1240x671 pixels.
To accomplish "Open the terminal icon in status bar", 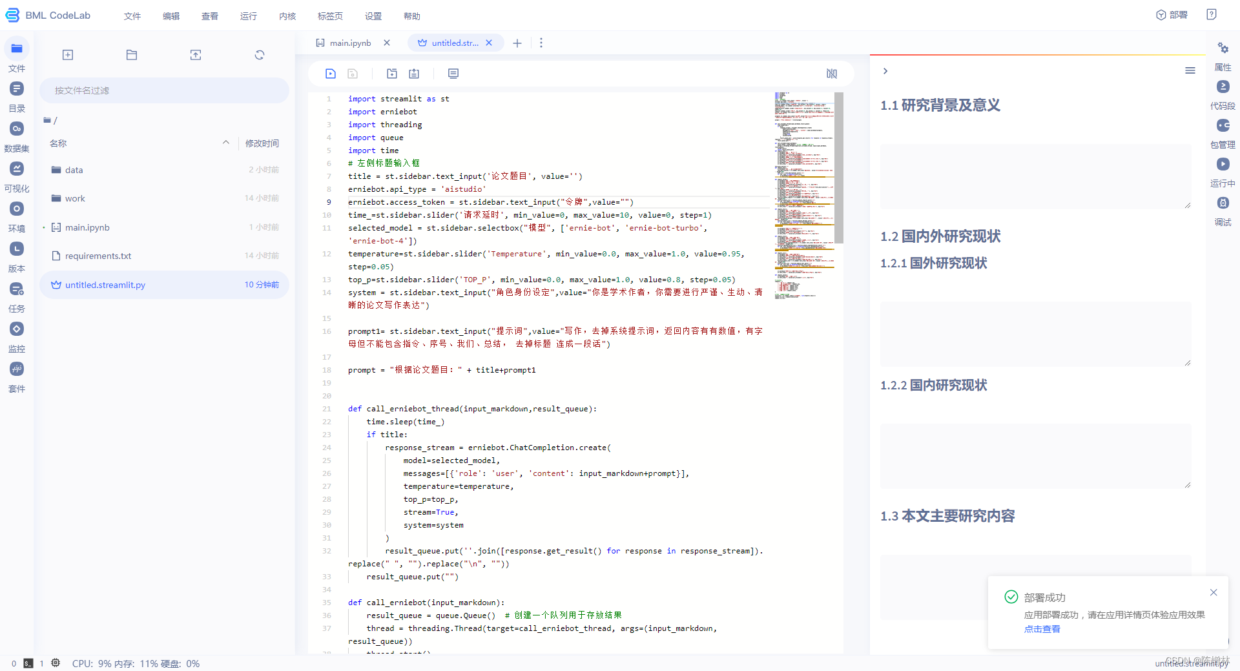I will [x=28, y=663].
